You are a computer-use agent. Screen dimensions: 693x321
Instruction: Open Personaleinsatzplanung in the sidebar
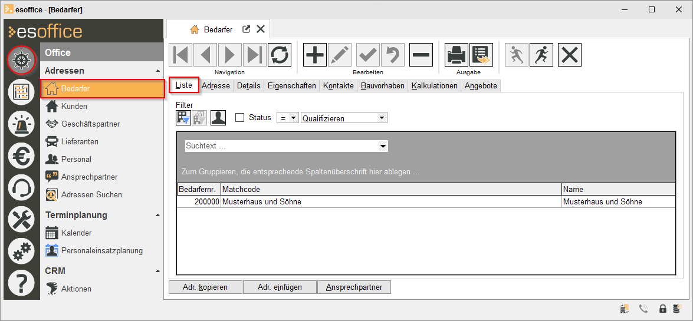102,250
